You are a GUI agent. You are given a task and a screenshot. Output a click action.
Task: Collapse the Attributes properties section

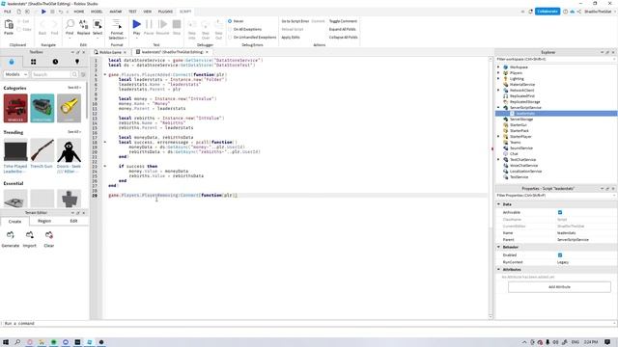click(498, 270)
